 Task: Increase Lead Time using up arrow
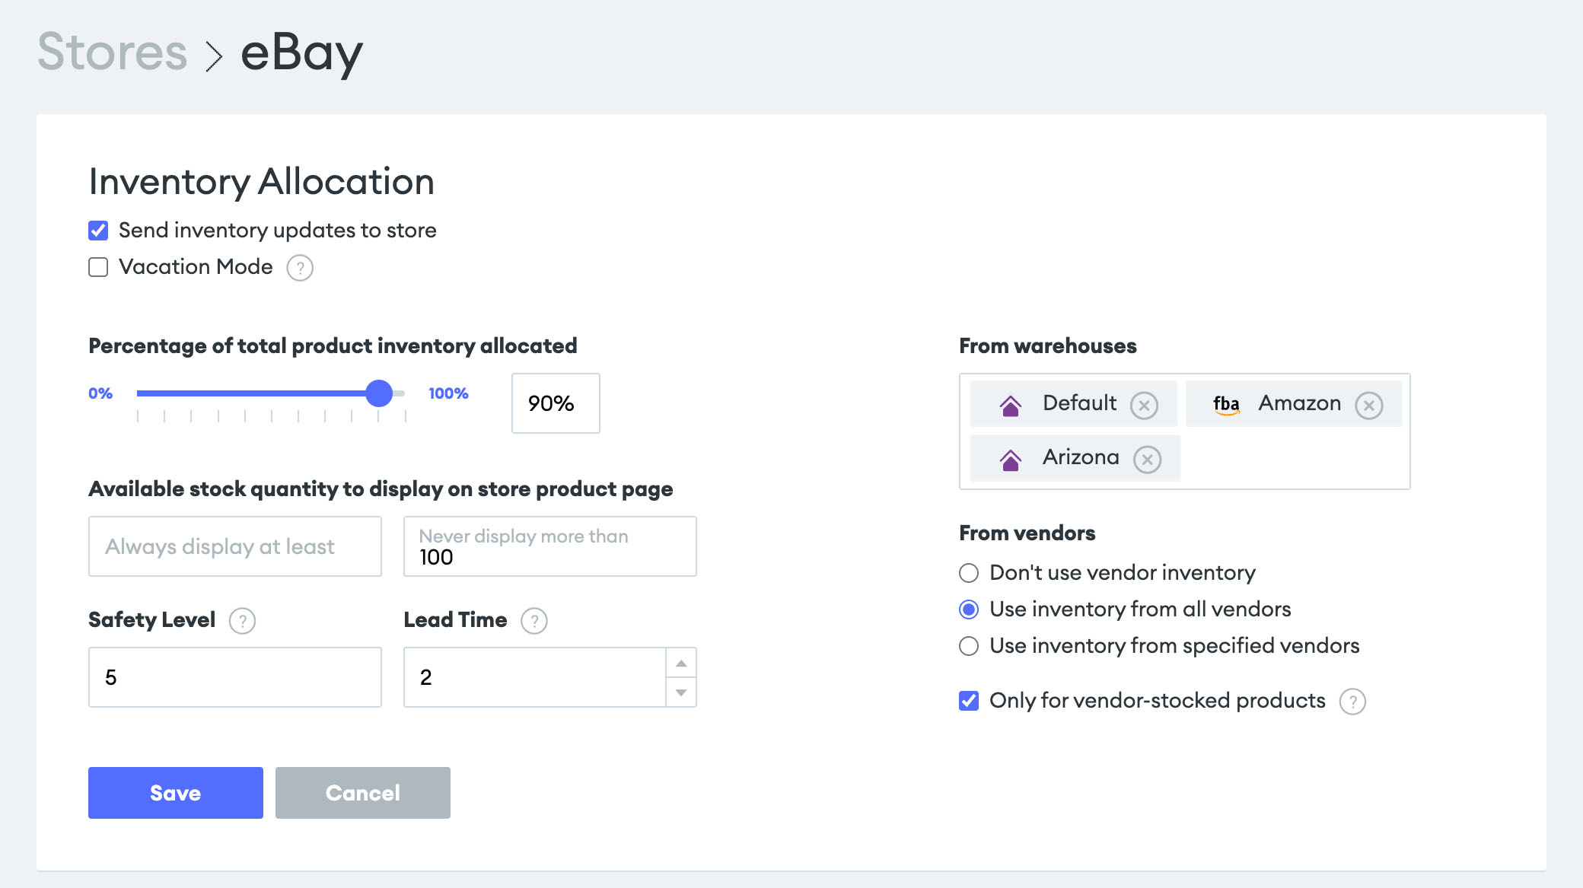point(681,662)
